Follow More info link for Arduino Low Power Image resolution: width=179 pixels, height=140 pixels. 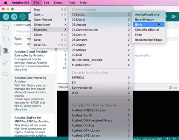(x=21, y=109)
